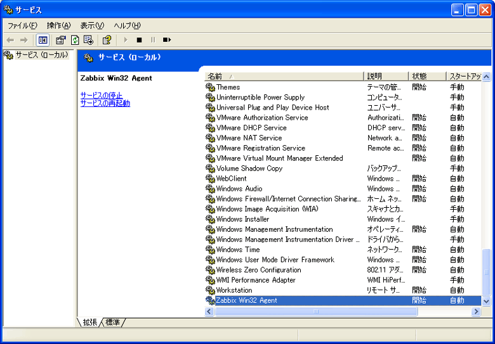
Task: Open the ヘルプ(H) menu
Action: pos(127,25)
